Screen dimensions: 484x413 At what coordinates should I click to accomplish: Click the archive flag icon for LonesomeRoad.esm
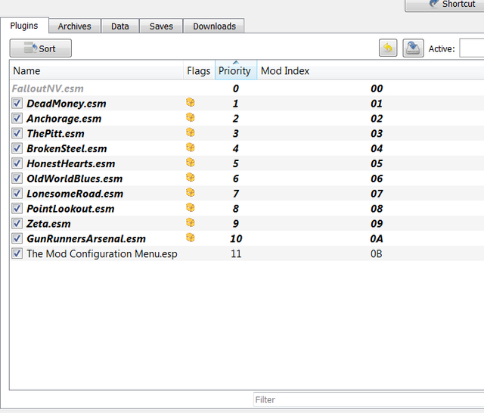point(191,193)
